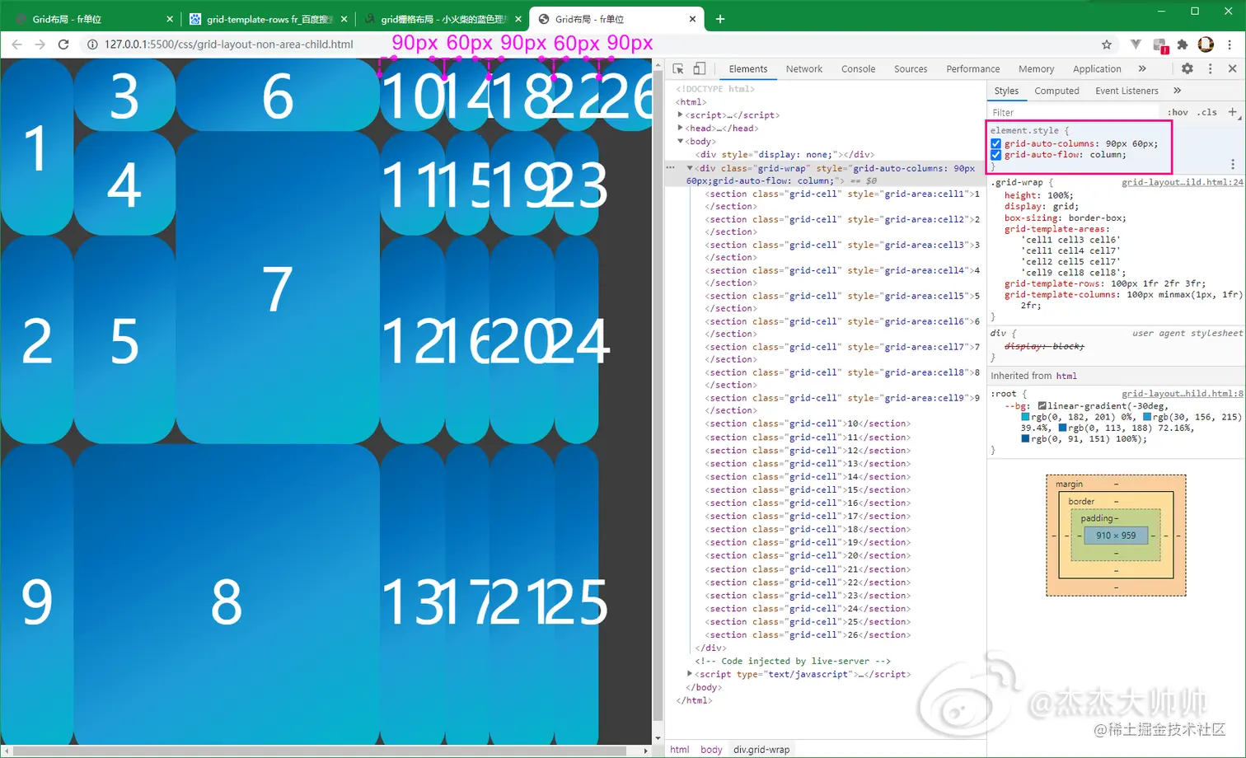Click the ellipsis beside selected div node
This screenshot has width=1246, height=758.
click(x=671, y=168)
